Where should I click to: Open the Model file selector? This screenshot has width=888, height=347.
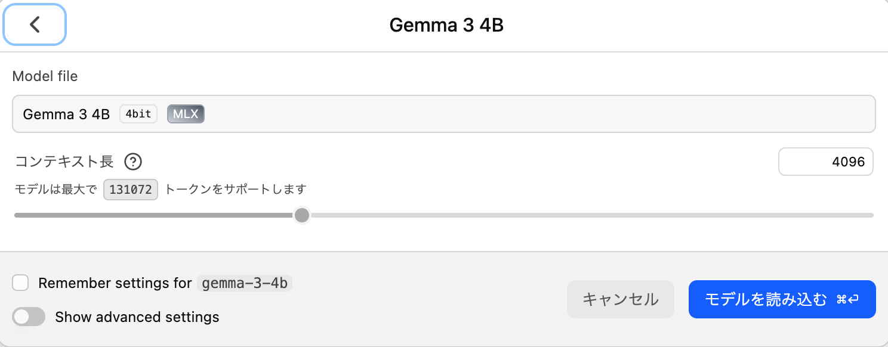(444, 113)
